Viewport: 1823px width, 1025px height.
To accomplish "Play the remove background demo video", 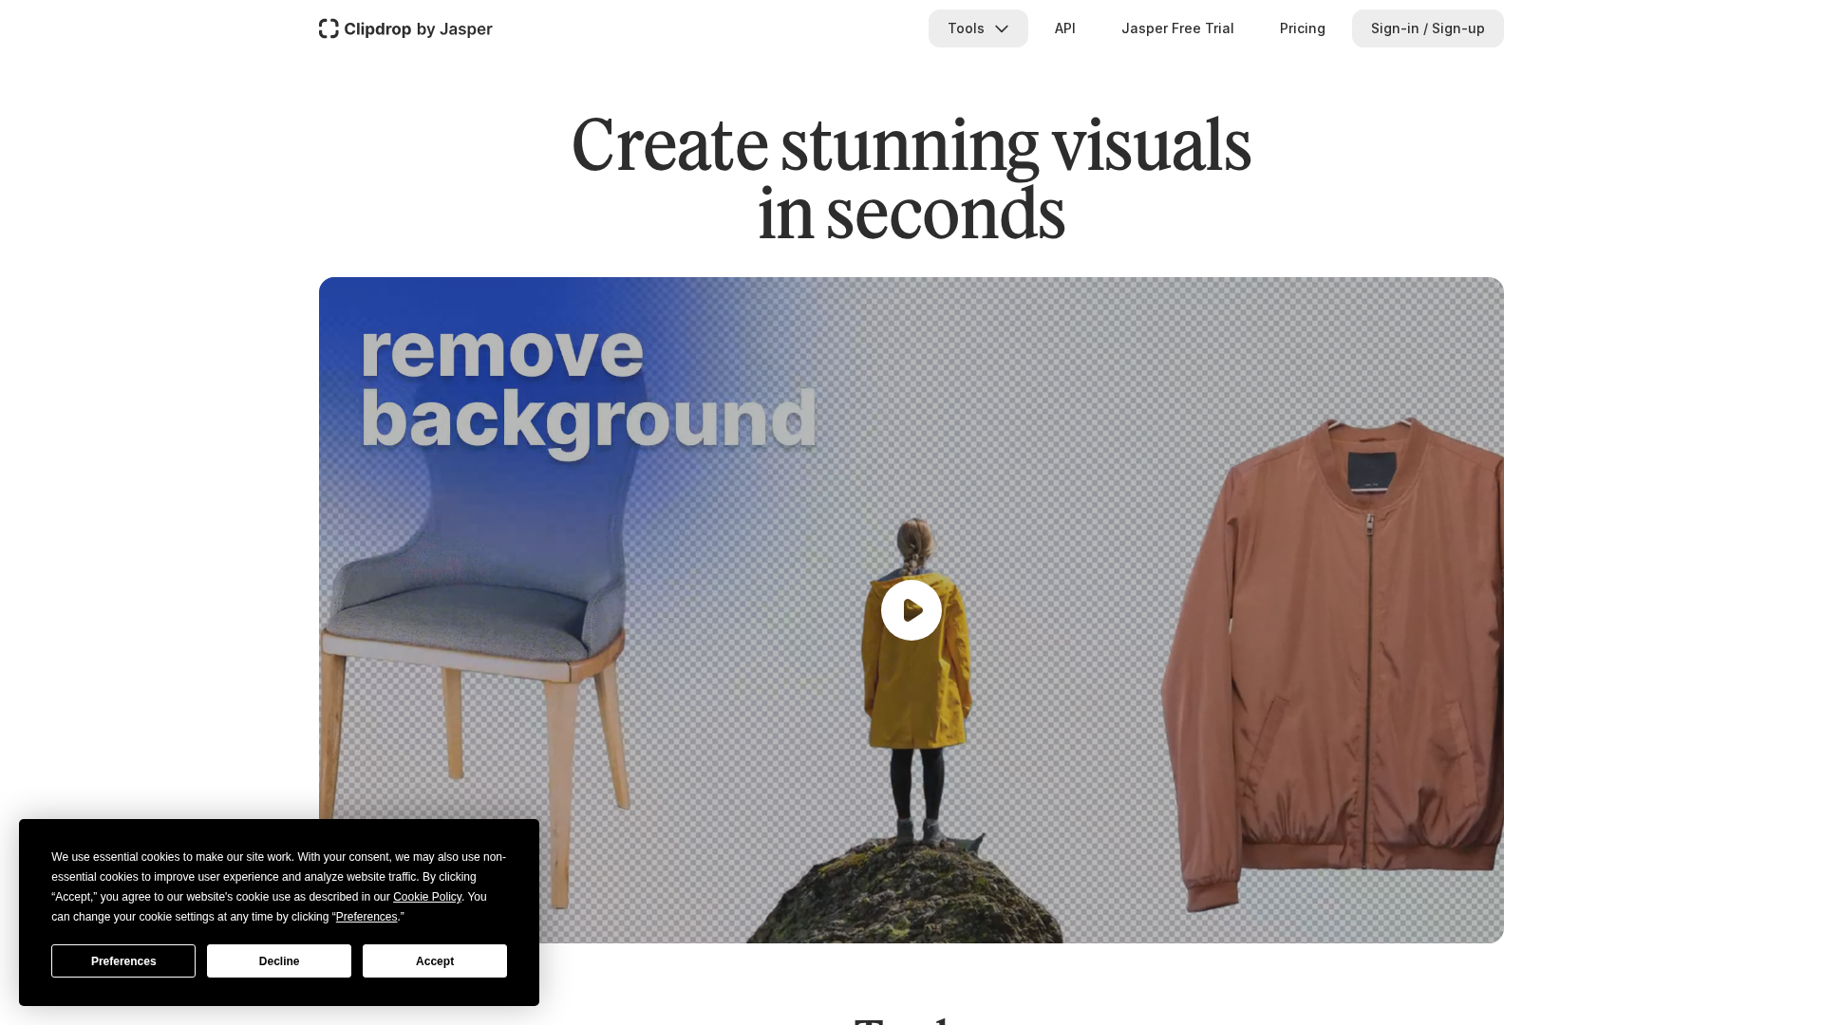I will pos(911,610).
